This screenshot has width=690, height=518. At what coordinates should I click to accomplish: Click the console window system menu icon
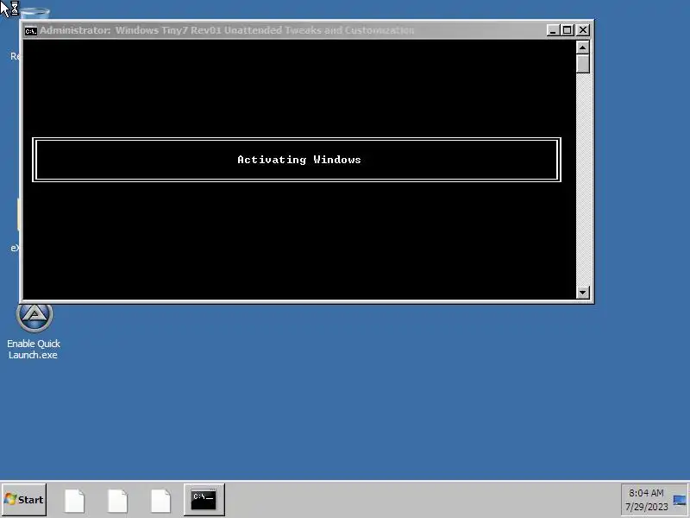pos(31,30)
